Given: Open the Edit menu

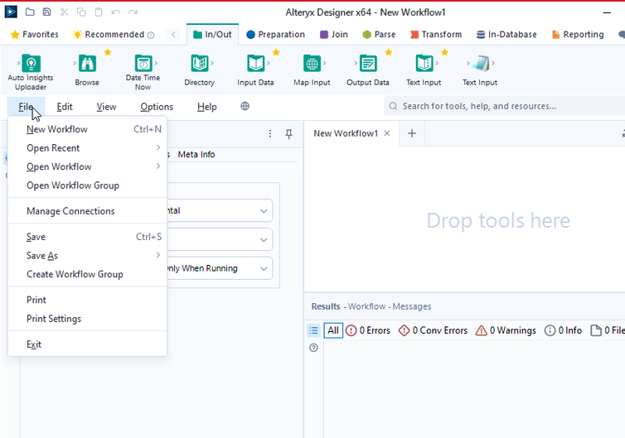Looking at the screenshot, I should (65, 107).
